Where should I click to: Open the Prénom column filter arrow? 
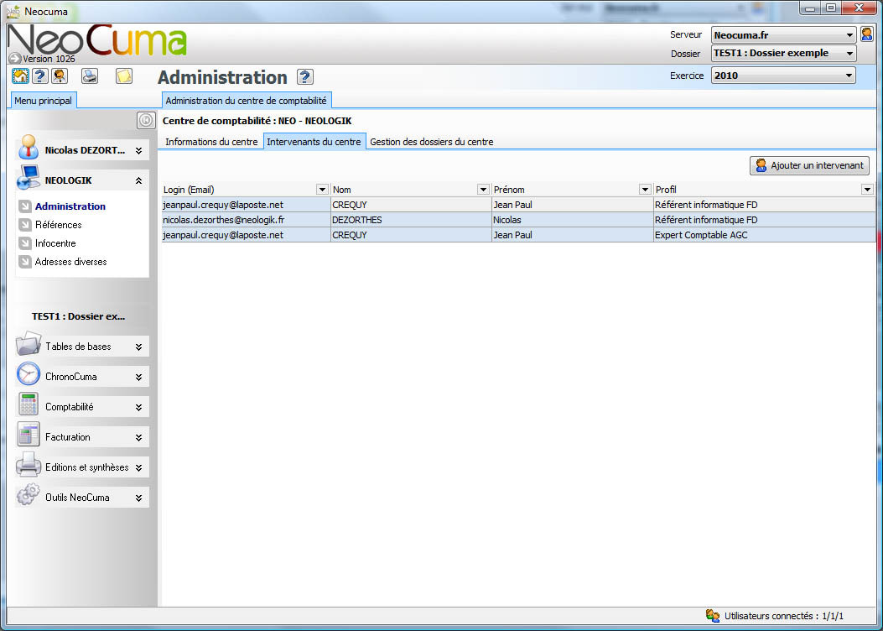click(646, 190)
